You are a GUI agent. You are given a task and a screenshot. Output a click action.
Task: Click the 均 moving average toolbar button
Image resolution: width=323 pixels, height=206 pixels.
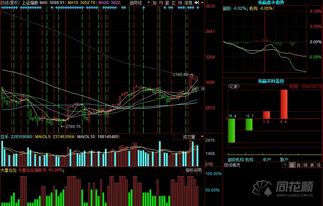pyautogui.click(x=161, y=3)
